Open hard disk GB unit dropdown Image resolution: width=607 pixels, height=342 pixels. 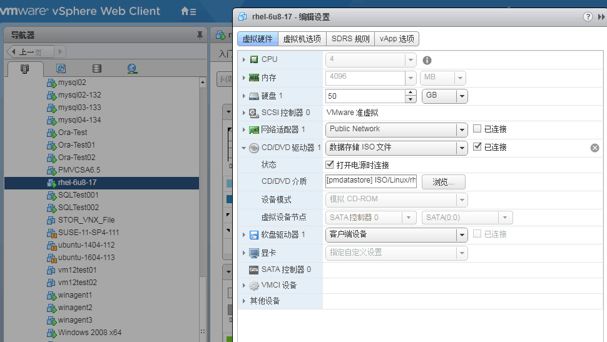(444, 96)
